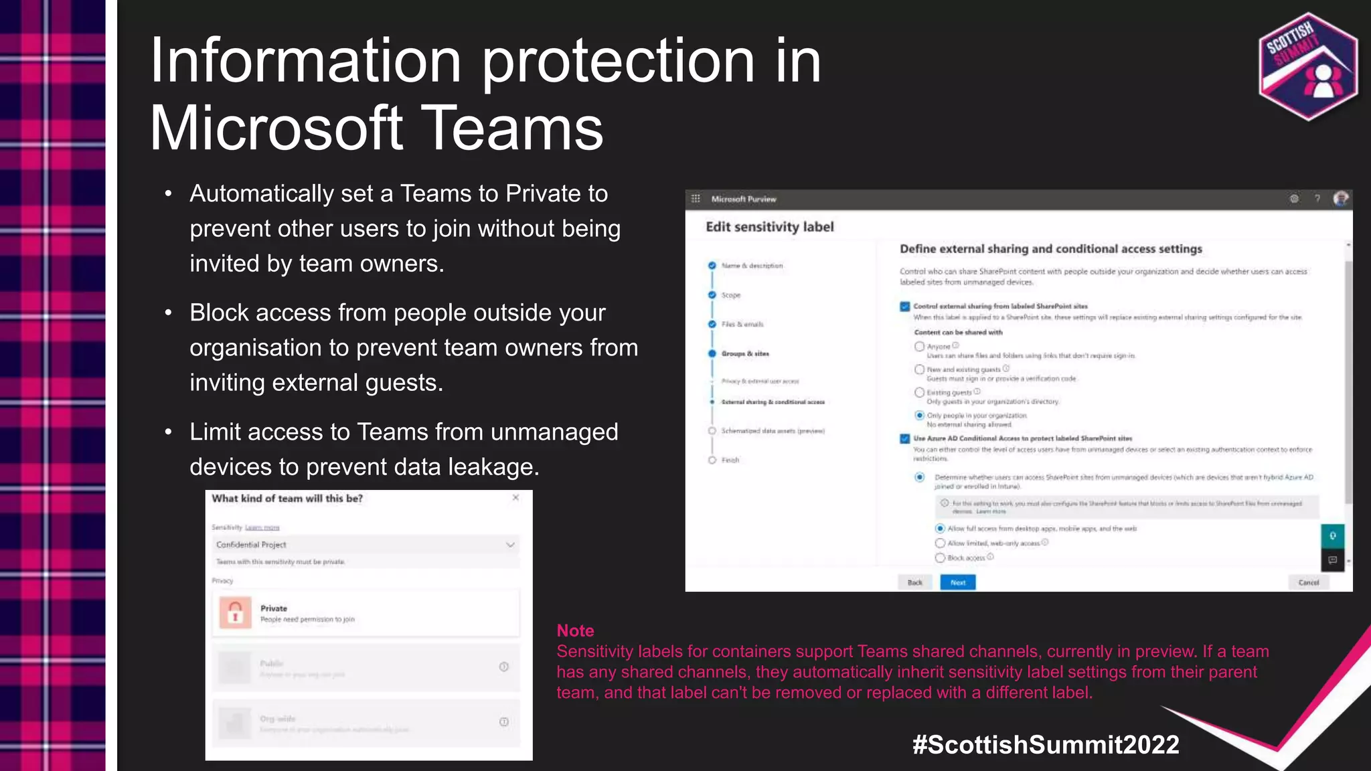Click 'Teams with this sensitivity must be private' note
Viewport: 1371px width, 771px height.
click(x=281, y=562)
